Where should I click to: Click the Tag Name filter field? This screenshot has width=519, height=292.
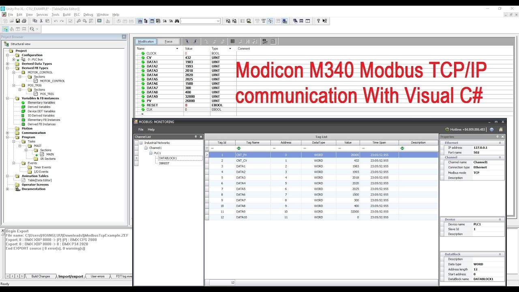tap(253, 148)
